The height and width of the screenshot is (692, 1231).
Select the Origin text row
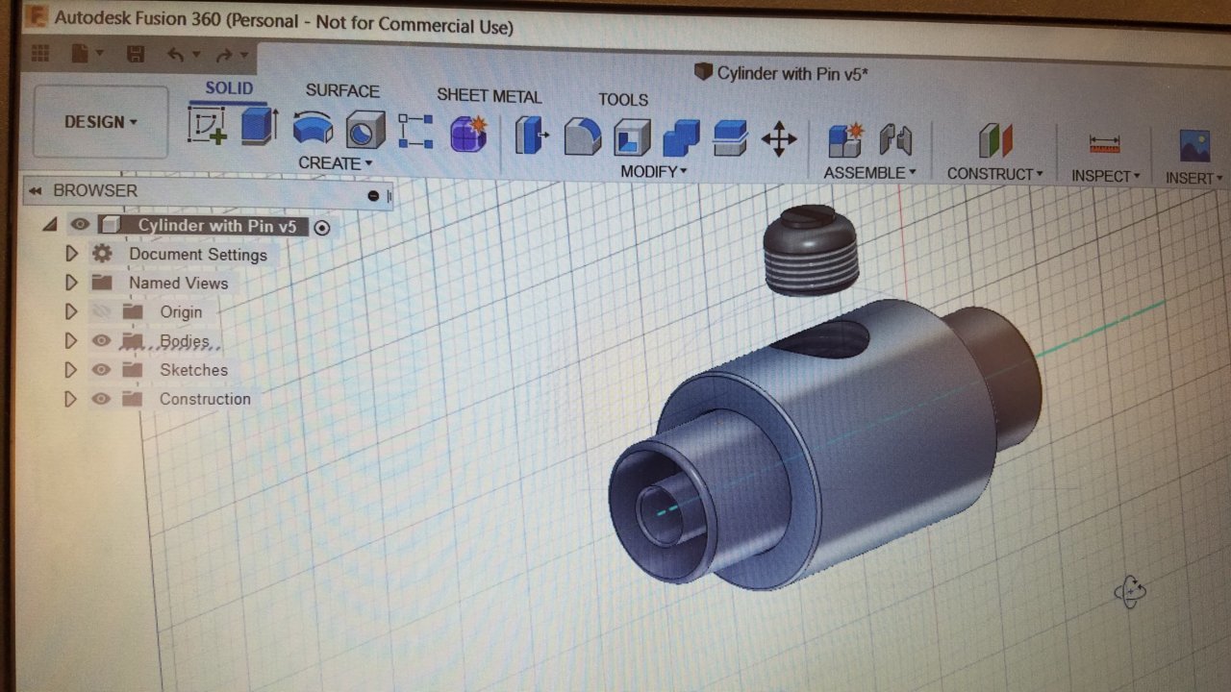(x=181, y=312)
